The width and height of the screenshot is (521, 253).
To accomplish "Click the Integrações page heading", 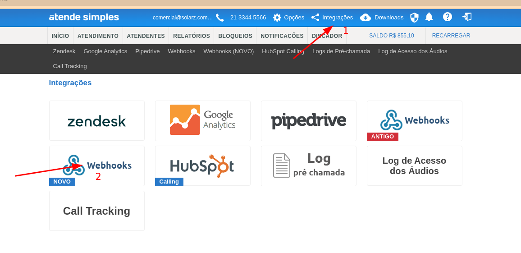I will coord(70,83).
